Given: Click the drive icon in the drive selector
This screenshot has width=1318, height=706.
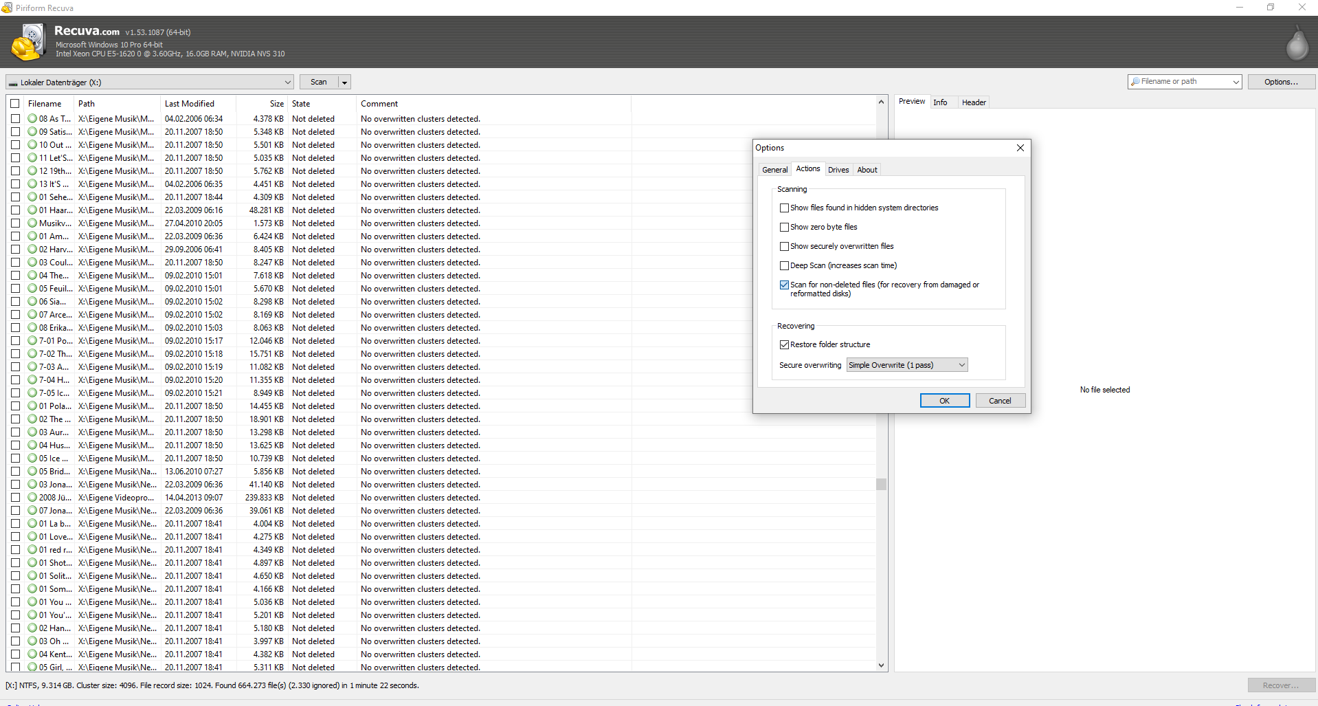Looking at the screenshot, I should coord(13,82).
